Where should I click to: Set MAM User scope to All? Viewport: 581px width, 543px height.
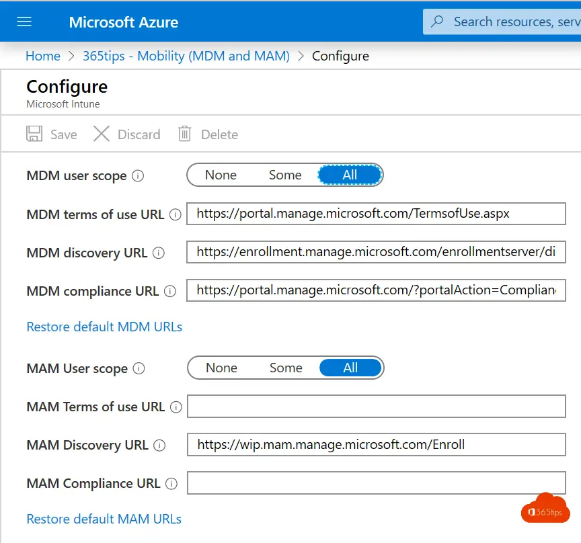[350, 368]
